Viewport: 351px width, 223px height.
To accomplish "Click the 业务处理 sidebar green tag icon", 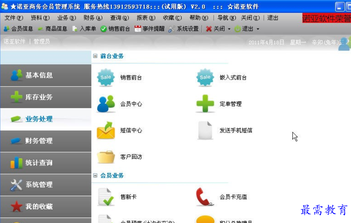I will tap(16, 119).
